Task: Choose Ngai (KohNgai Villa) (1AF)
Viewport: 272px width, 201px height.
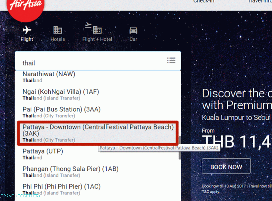Action: click(x=98, y=95)
